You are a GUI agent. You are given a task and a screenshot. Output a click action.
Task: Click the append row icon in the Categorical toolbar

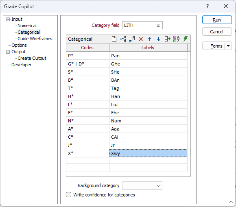pos(132,39)
